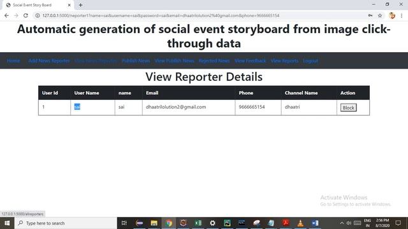Open Task View on taskbar
This screenshot has height=229, width=408.
(124, 223)
